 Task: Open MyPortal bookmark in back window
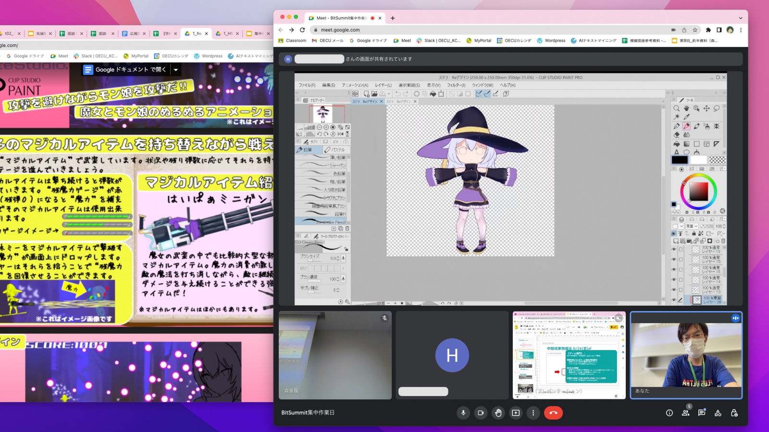(136, 56)
